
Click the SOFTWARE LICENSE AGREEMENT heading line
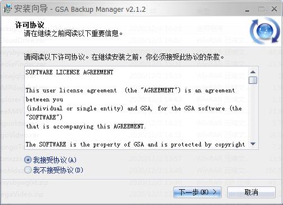(x=69, y=72)
